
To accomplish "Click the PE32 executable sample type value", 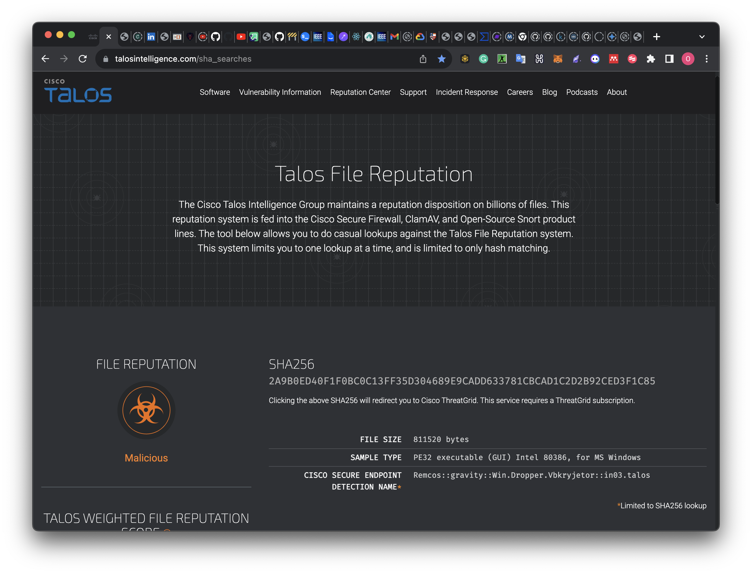I will click(x=527, y=457).
